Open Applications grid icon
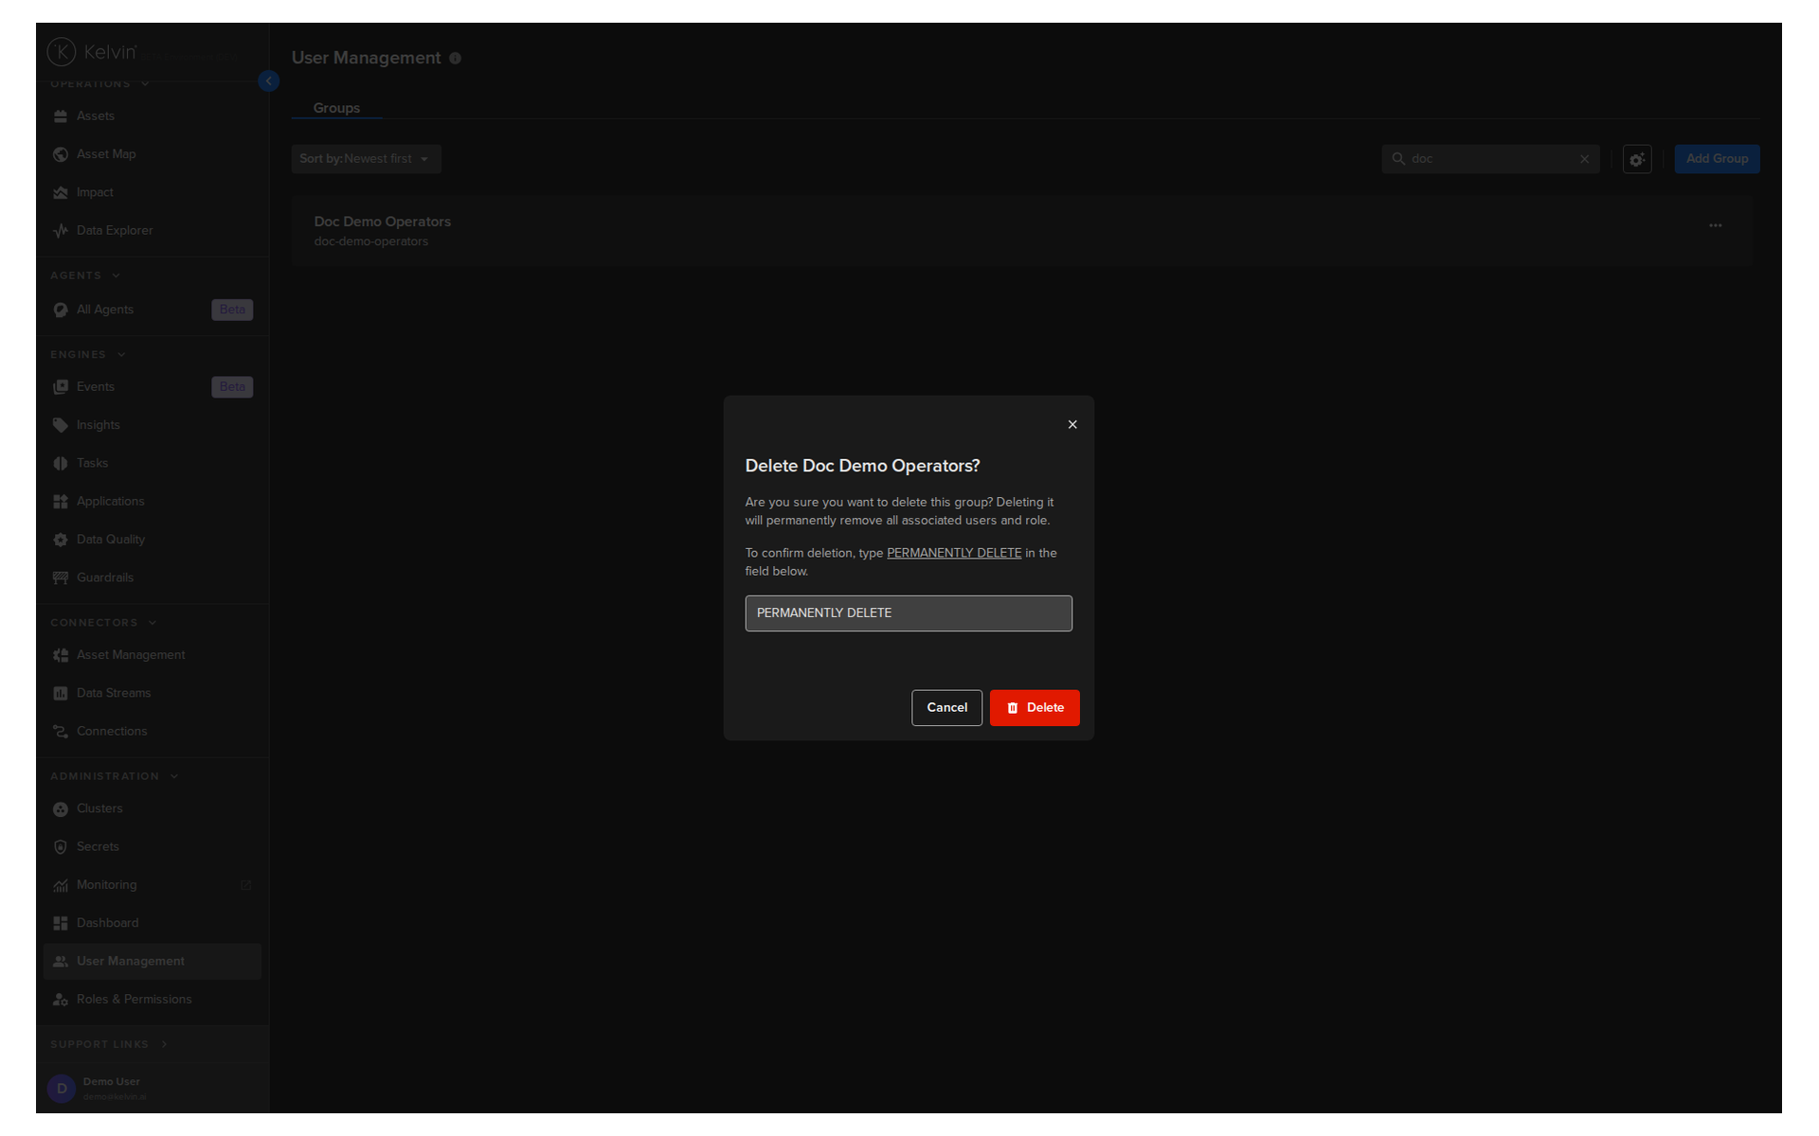 click(61, 502)
